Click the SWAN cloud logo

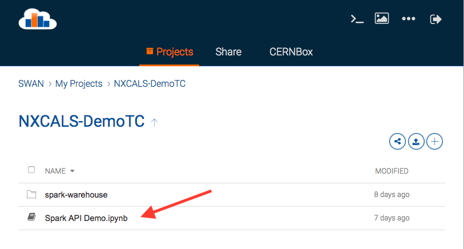click(38, 19)
